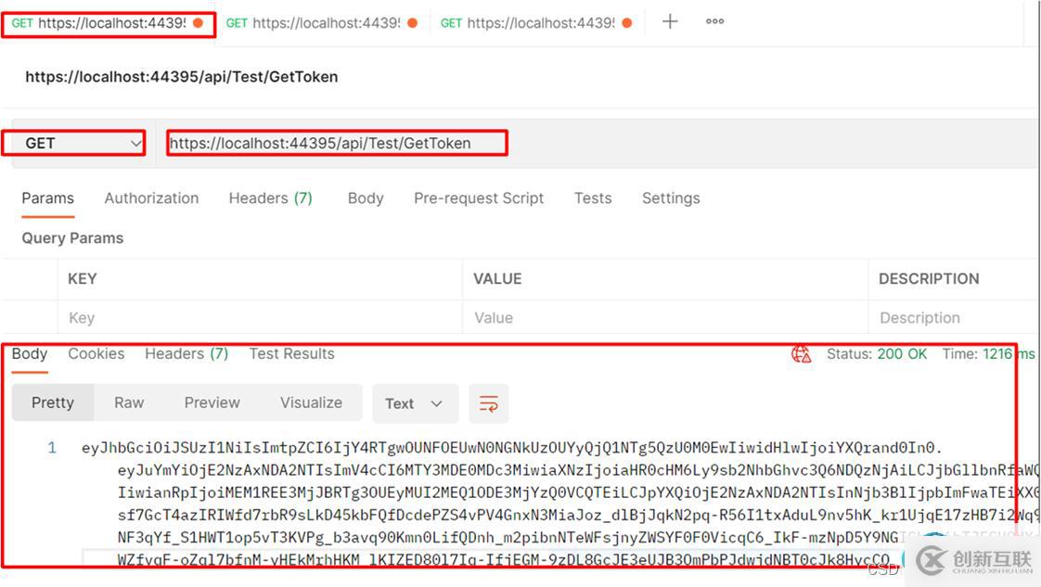Toggle the word wrap icon in response
The width and height of the screenshot is (1041, 587).
489,403
